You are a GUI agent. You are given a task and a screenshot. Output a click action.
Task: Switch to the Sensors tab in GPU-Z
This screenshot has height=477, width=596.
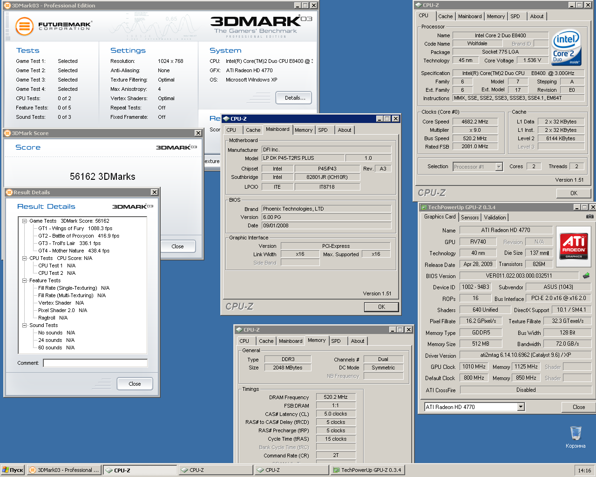click(x=470, y=218)
